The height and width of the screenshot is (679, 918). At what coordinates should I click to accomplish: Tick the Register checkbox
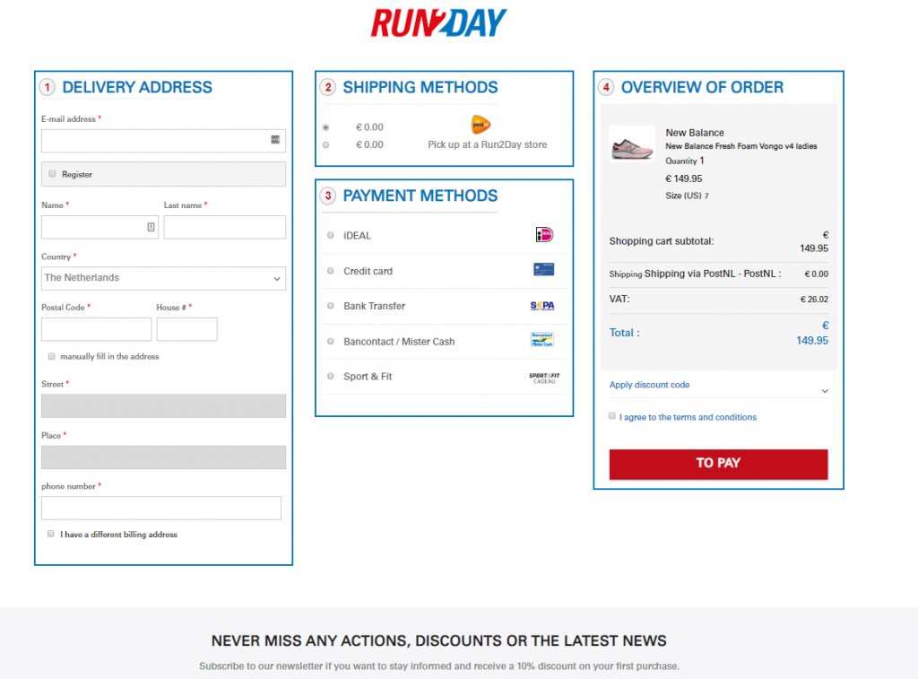click(x=53, y=174)
